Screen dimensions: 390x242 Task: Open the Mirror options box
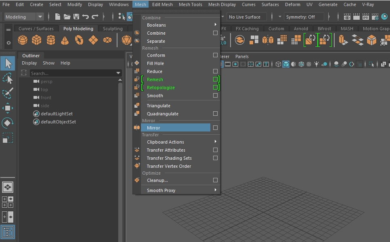pos(215,128)
